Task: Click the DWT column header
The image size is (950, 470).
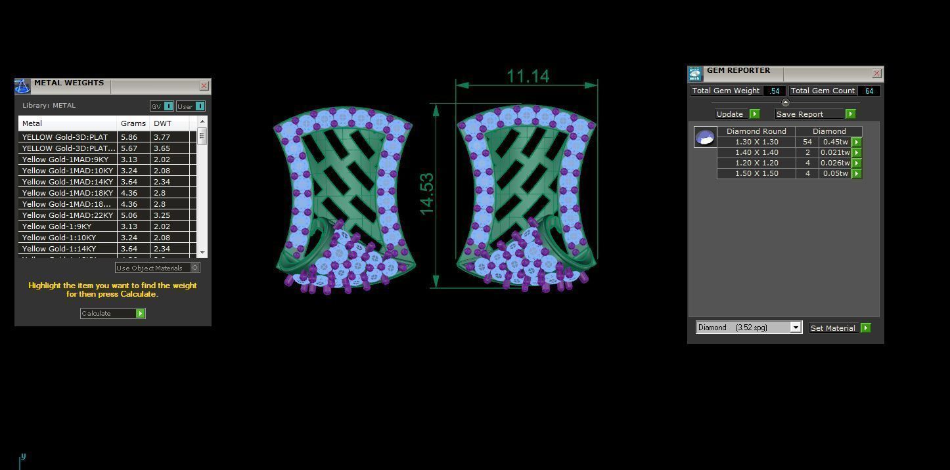Action: 170,123
